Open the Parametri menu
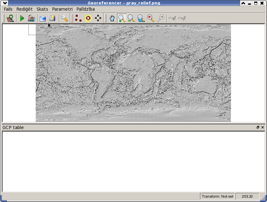Screen dimensions: 267x202 pos(62,9)
